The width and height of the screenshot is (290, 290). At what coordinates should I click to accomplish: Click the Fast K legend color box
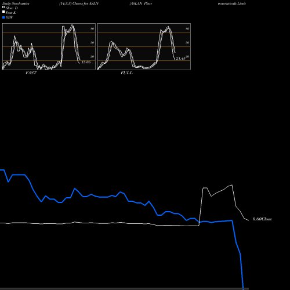(3, 12)
